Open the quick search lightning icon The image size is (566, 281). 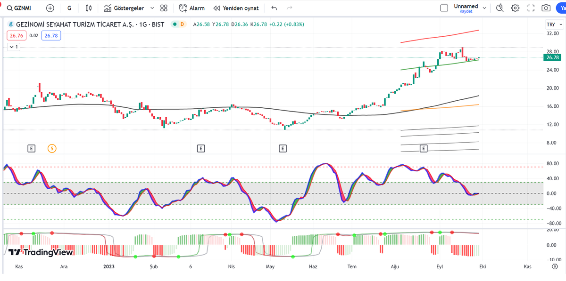[500, 8]
